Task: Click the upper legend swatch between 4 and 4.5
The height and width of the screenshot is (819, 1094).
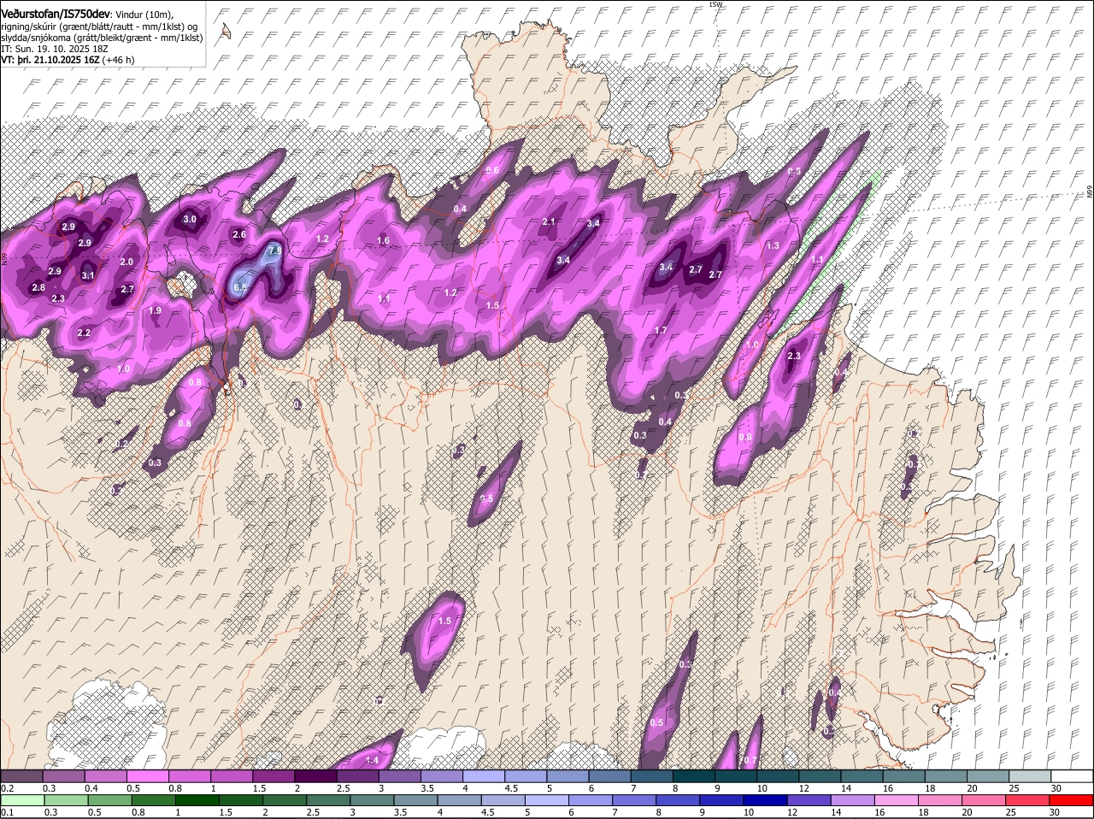Action: (x=484, y=776)
